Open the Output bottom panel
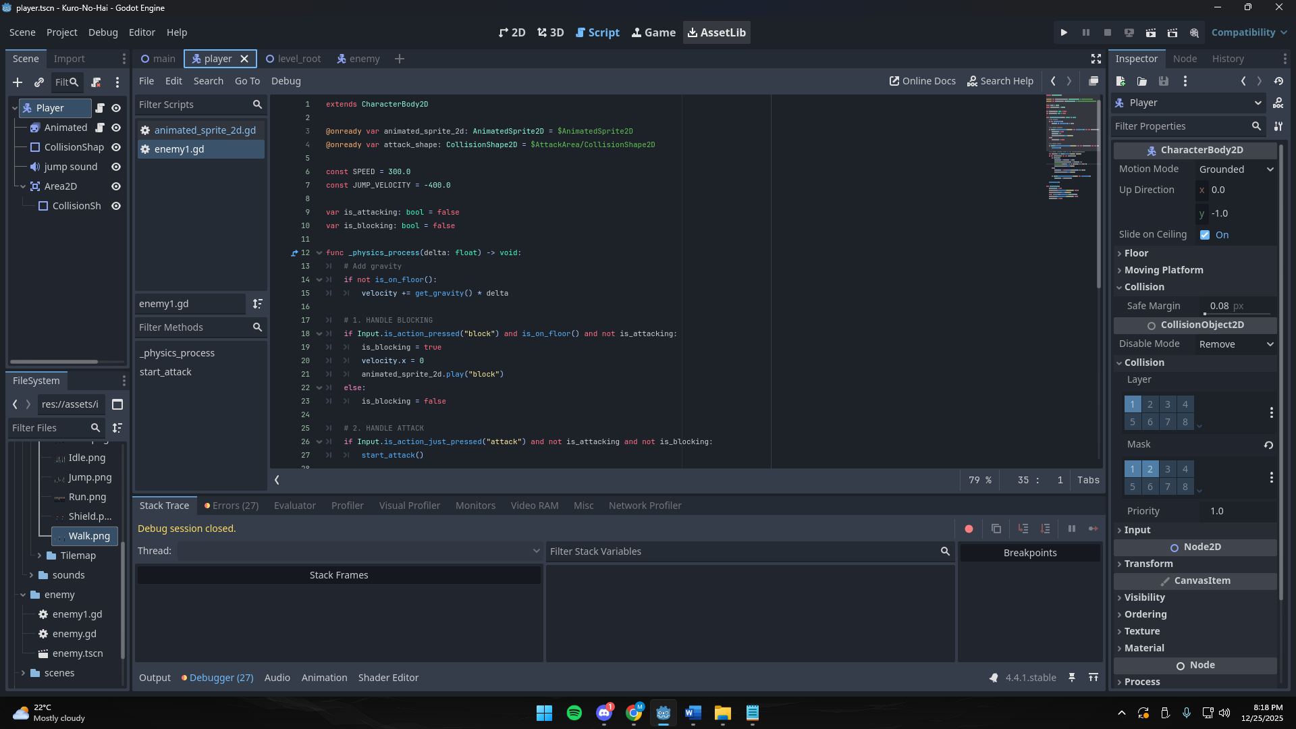Viewport: 1296px width, 729px height. [155, 678]
